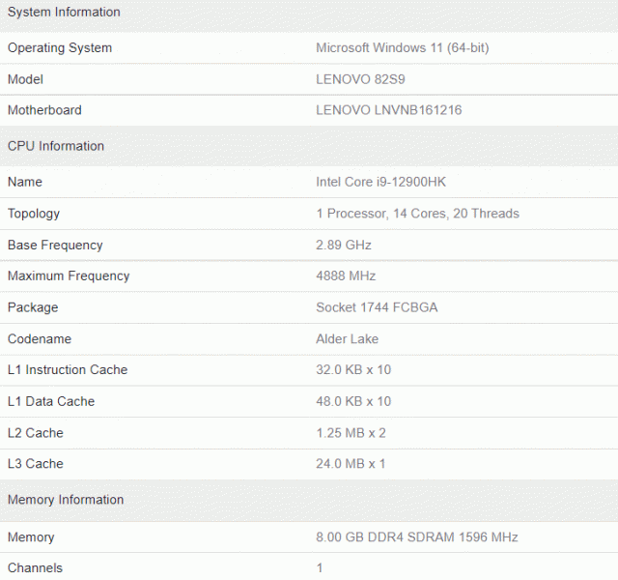Select the Microsoft Windows 11 (64-bit) value
The width and height of the screenshot is (618, 580).
click(x=409, y=48)
